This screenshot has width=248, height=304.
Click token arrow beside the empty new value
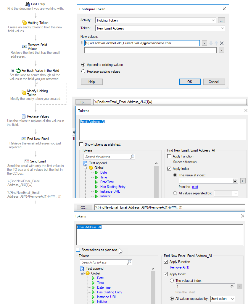[x=221, y=51]
